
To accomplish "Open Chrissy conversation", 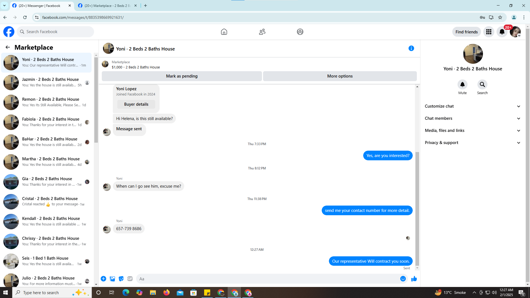I will pos(46,241).
